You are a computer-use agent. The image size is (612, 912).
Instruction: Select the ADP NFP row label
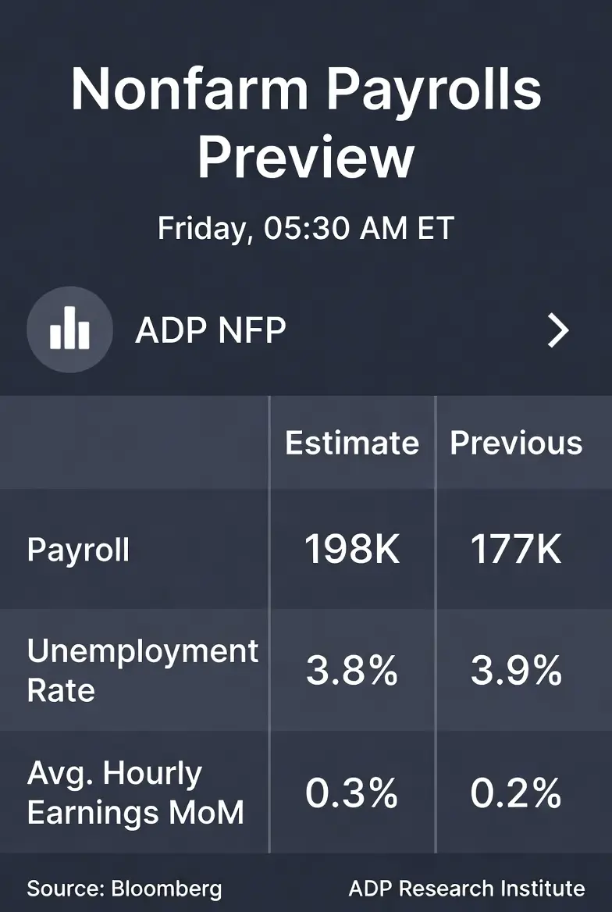[211, 330]
